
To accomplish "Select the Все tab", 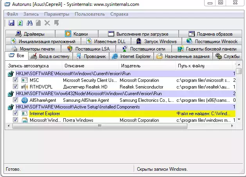I will [x=17, y=56].
